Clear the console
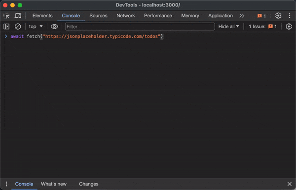This screenshot has height=190, width=296. [x=18, y=27]
